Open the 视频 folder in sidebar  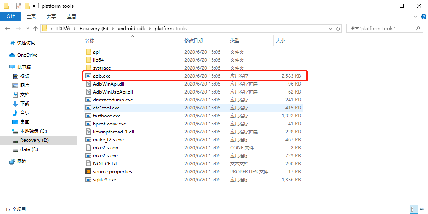24,76
